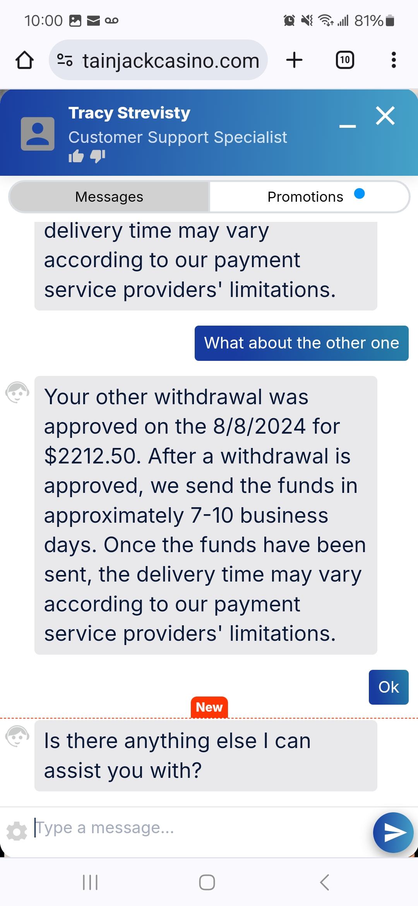Image resolution: width=418 pixels, height=906 pixels.
Task: Open site info icon in address bar
Action: pyautogui.click(x=65, y=60)
